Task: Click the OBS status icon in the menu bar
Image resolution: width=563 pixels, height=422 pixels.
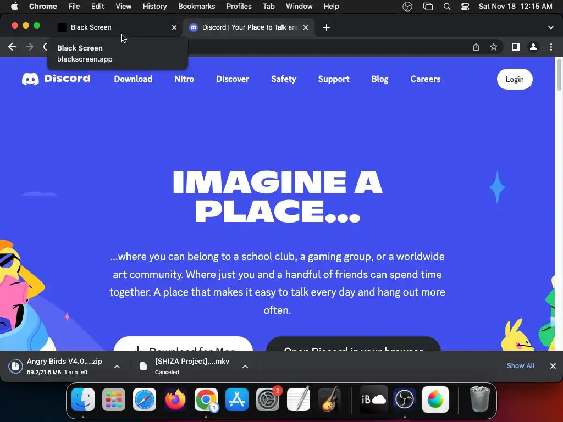Action: pyautogui.click(x=407, y=7)
